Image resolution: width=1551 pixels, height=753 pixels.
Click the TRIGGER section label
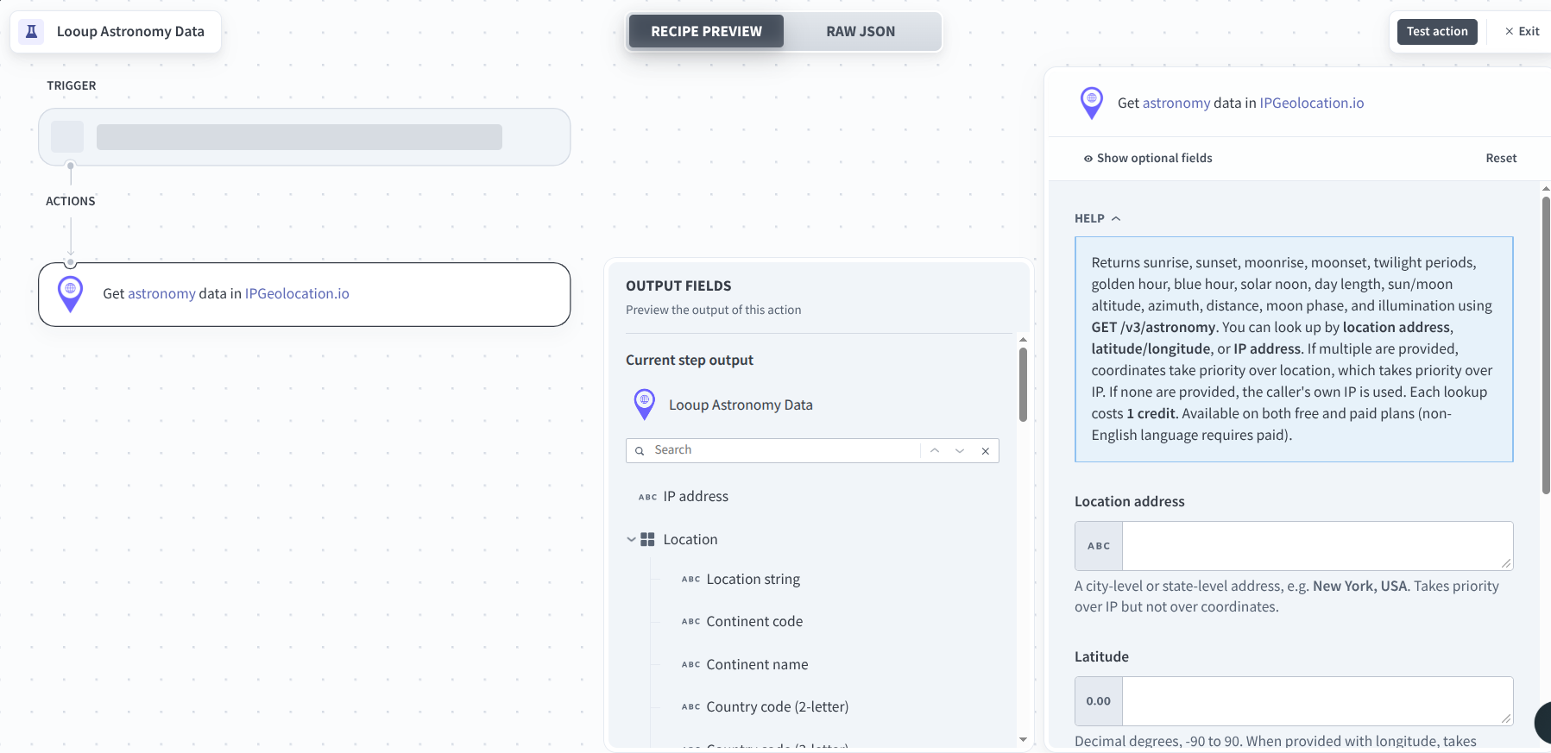pyautogui.click(x=72, y=86)
